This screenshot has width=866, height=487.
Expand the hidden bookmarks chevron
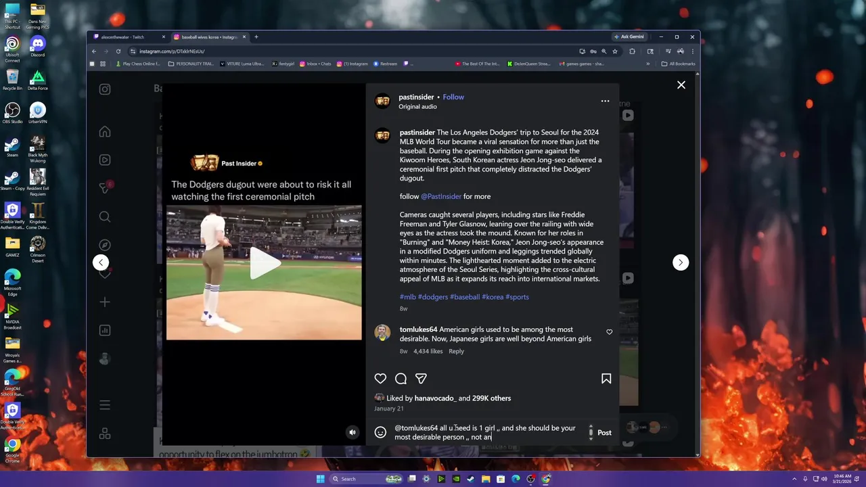point(648,64)
